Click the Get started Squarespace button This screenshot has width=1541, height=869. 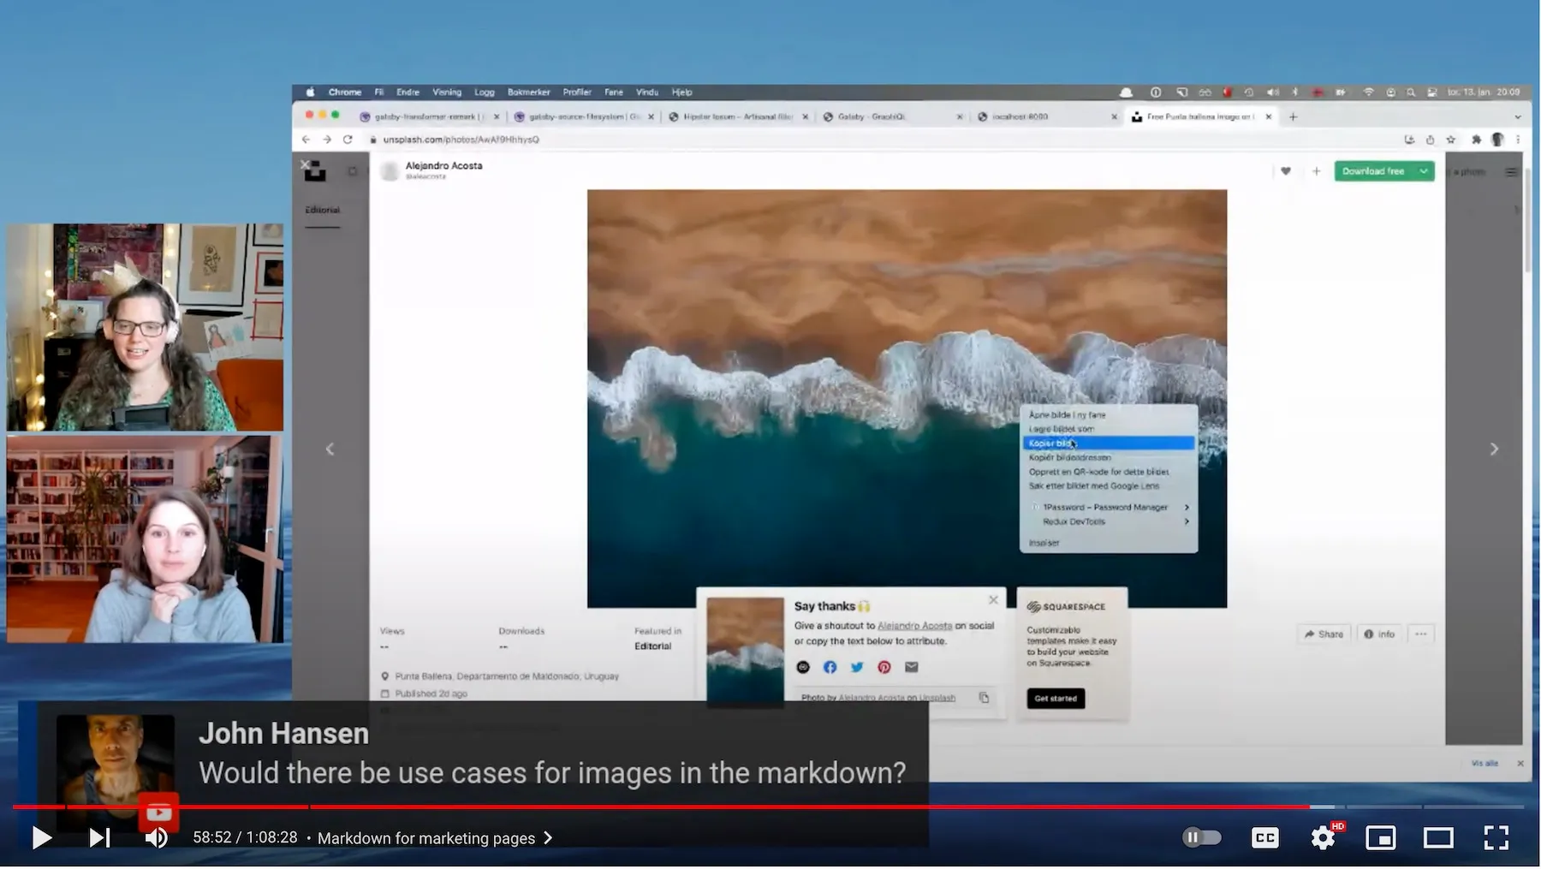pyautogui.click(x=1055, y=698)
